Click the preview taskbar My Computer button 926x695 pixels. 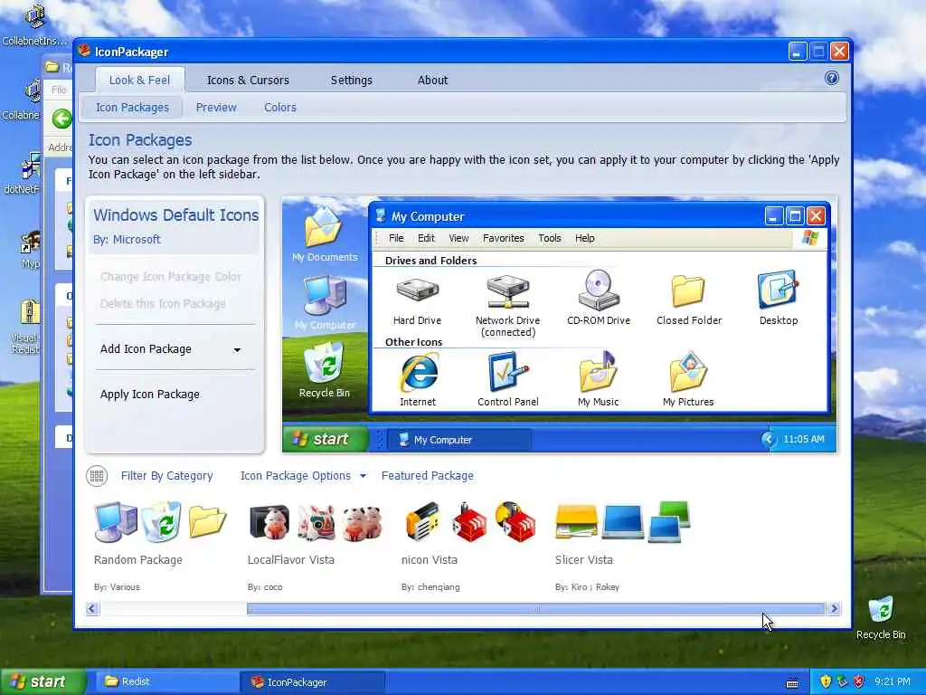[459, 440]
